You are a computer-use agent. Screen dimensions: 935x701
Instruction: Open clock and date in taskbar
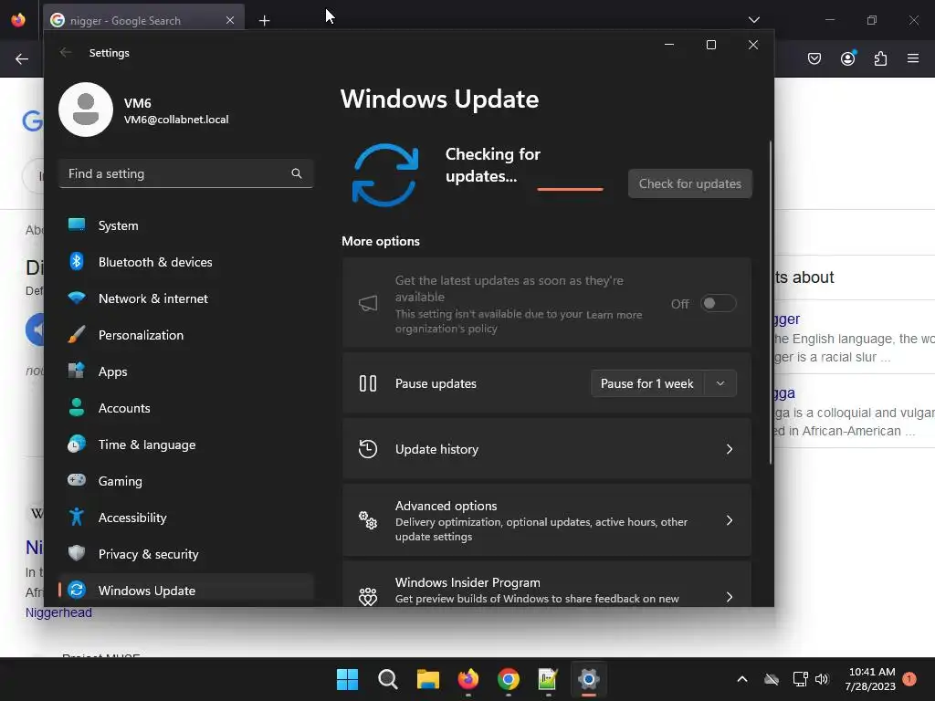[x=870, y=679]
